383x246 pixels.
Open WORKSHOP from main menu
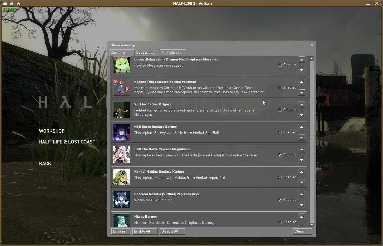point(52,131)
